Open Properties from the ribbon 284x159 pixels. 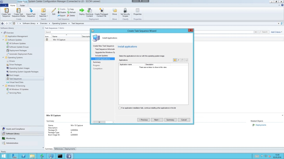tap(138, 12)
